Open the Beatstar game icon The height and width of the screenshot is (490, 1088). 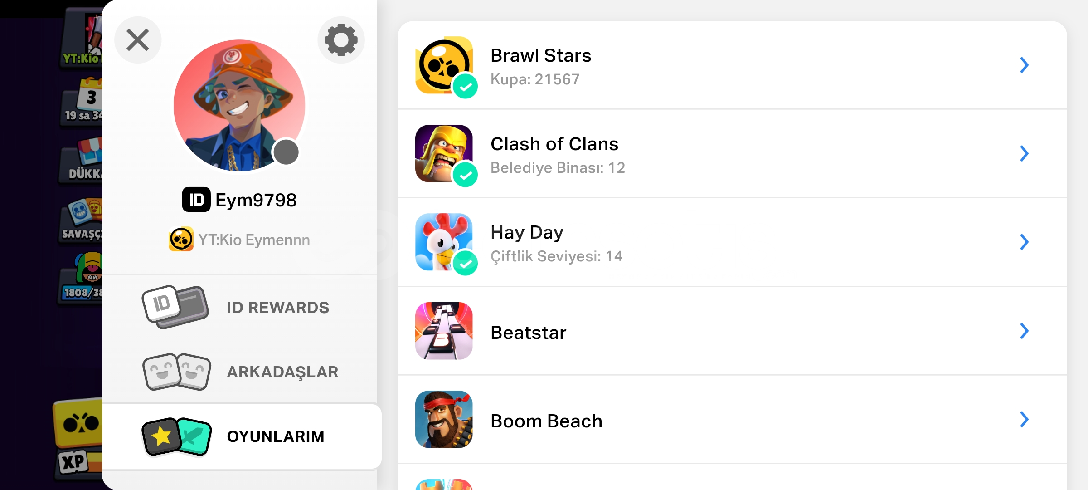pos(443,331)
